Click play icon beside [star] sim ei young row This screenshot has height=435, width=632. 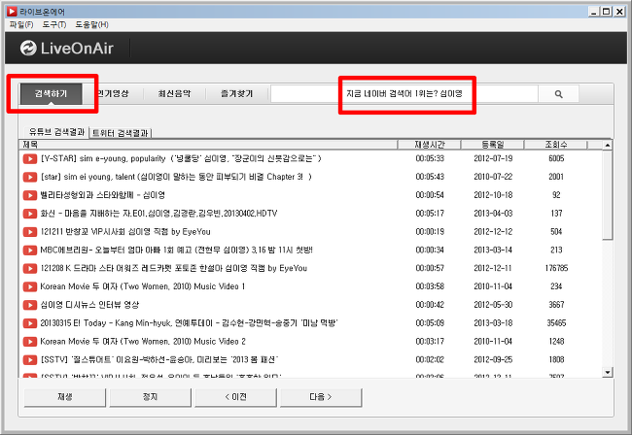pos(30,177)
